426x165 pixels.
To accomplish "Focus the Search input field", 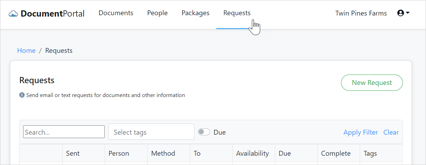I will coord(64,132).
